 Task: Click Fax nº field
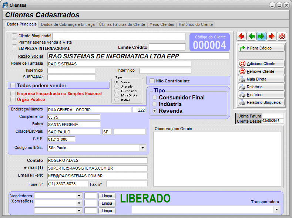click(x=127, y=184)
